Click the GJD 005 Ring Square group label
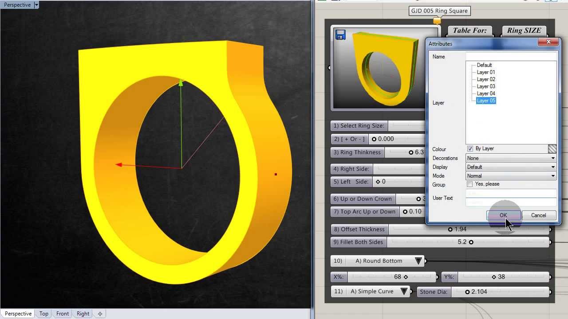 tap(439, 11)
